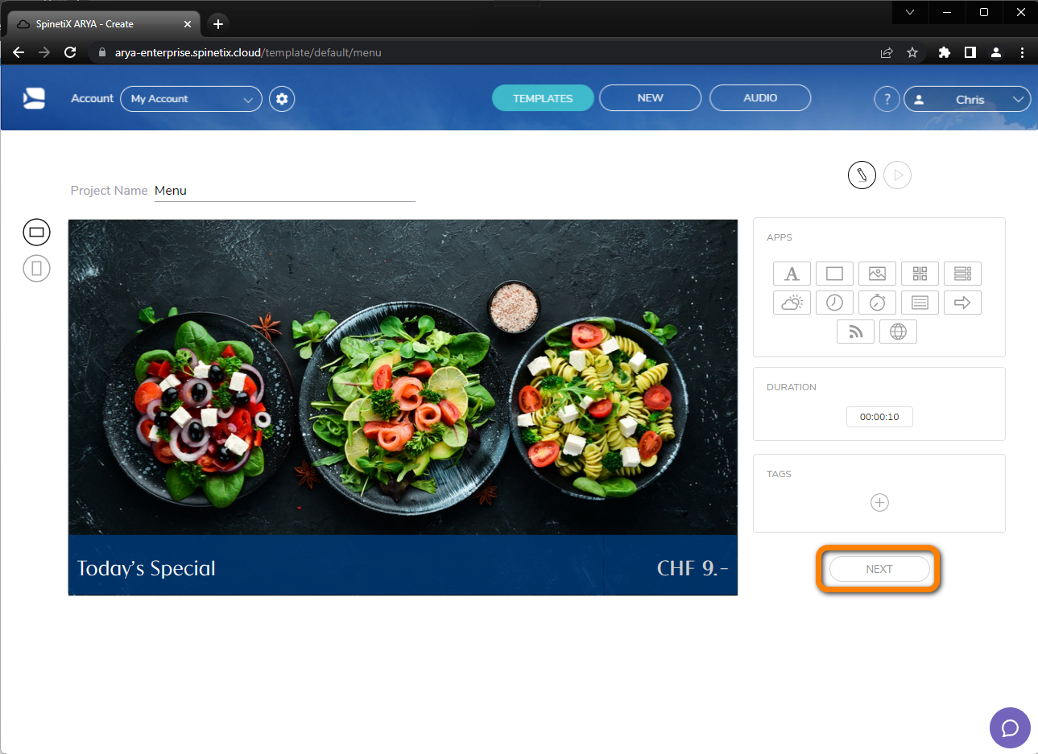Switch to portrait preview orientation
Image resolution: width=1038 pixels, height=754 pixels.
(36, 268)
